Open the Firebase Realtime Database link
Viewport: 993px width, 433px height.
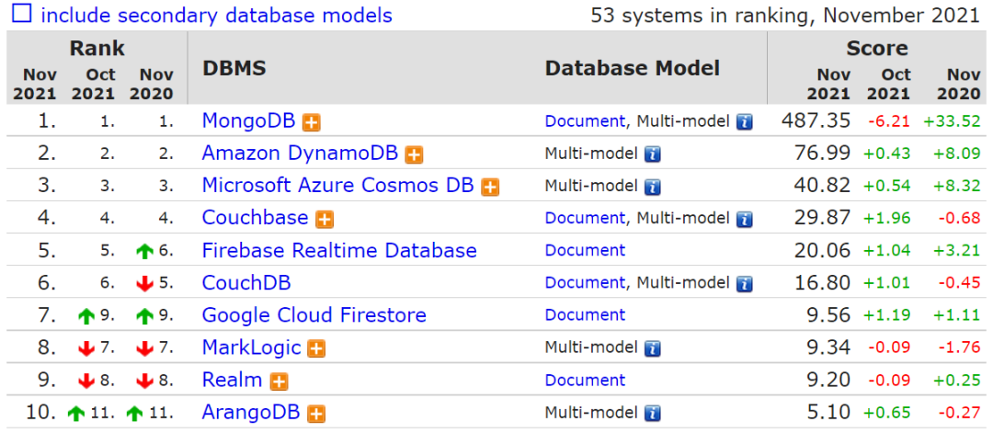click(x=338, y=251)
